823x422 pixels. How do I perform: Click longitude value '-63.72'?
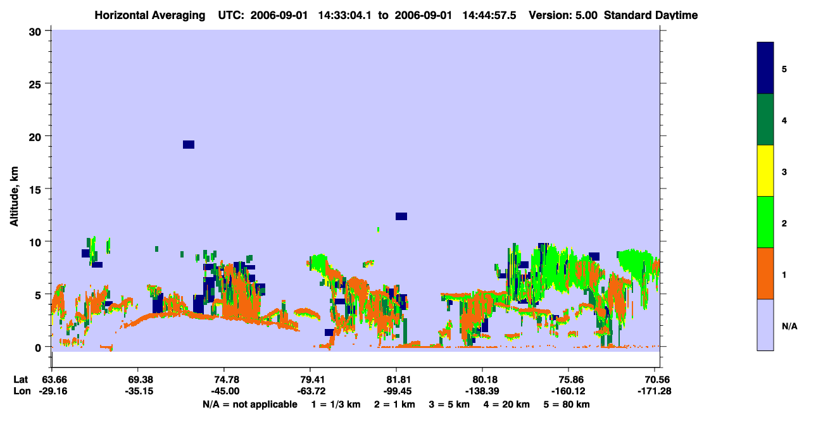click(x=310, y=391)
